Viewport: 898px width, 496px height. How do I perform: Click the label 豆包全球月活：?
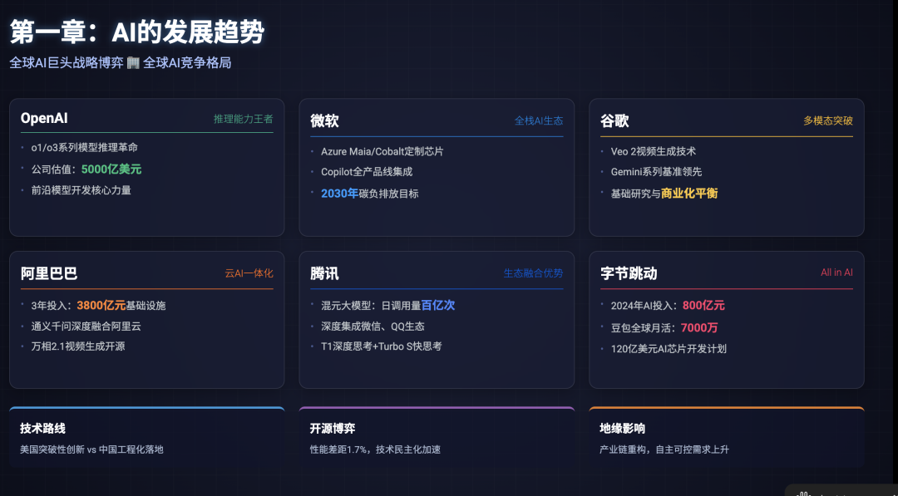(645, 328)
